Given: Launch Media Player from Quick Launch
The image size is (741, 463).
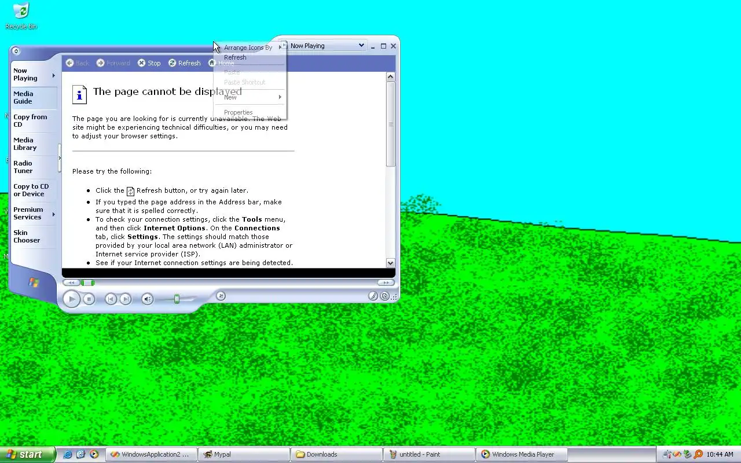Looking at the screenshot, I should (94, 454).
